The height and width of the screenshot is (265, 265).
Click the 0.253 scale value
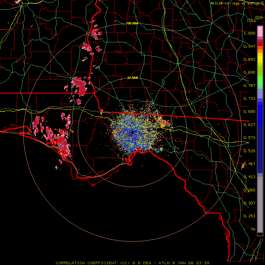pyautogui.click(x=249, y=216)
